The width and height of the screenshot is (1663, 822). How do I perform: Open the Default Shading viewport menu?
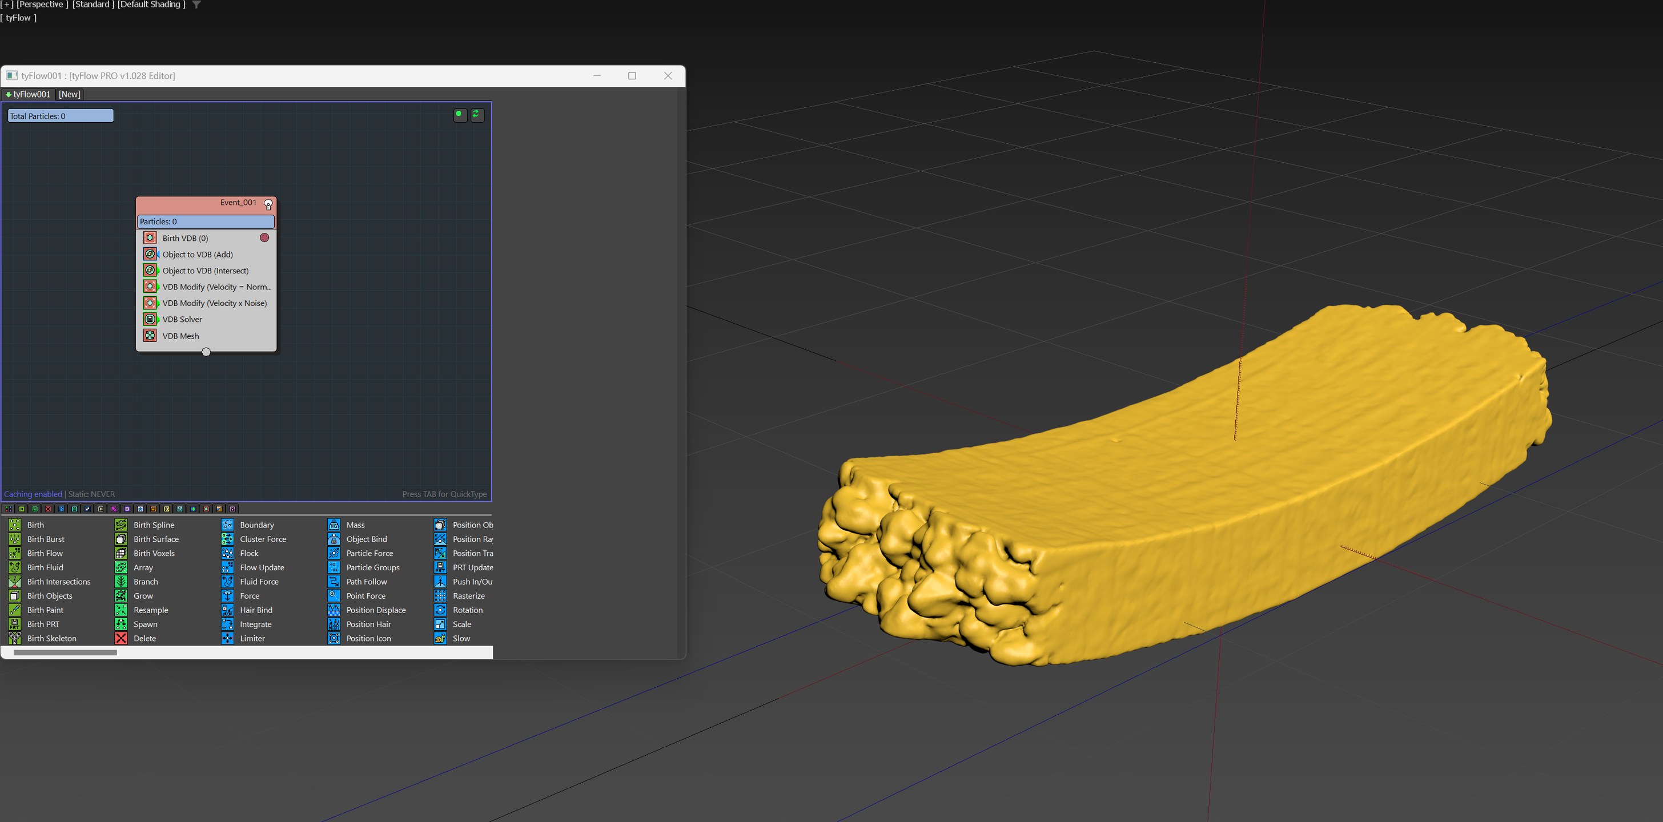151,5
